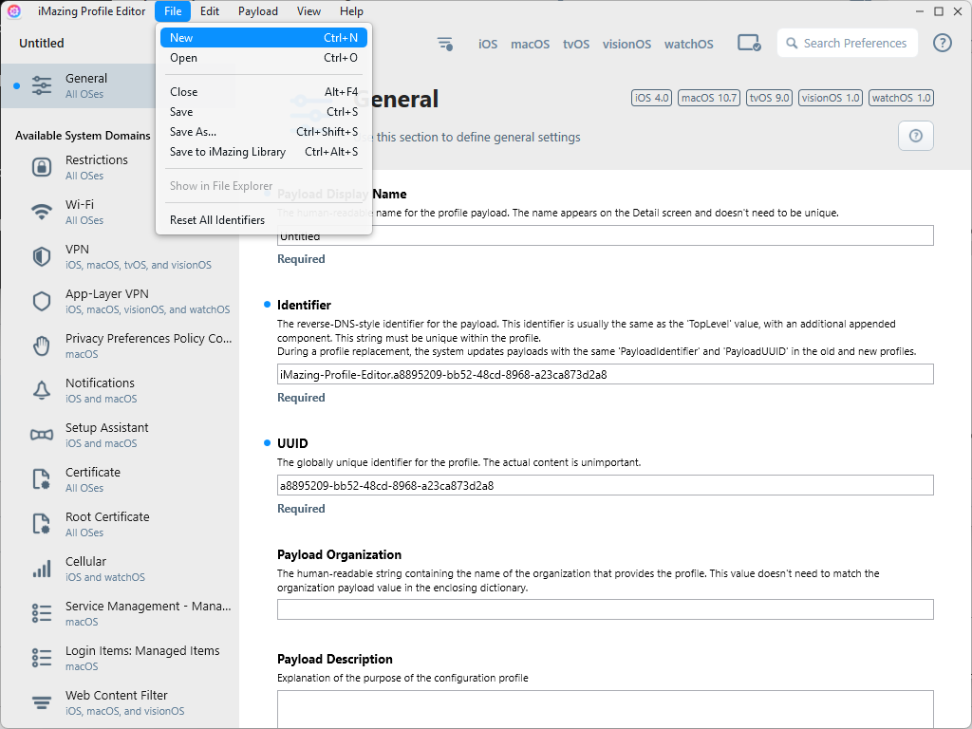The image size is (972, 729).
Task: Choose Save to iMazing Library
Action: click(264, 151)
